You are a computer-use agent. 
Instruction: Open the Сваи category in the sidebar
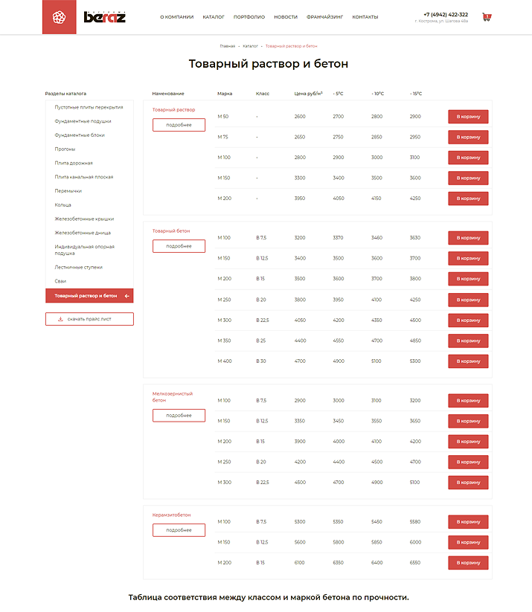point(60,281)
